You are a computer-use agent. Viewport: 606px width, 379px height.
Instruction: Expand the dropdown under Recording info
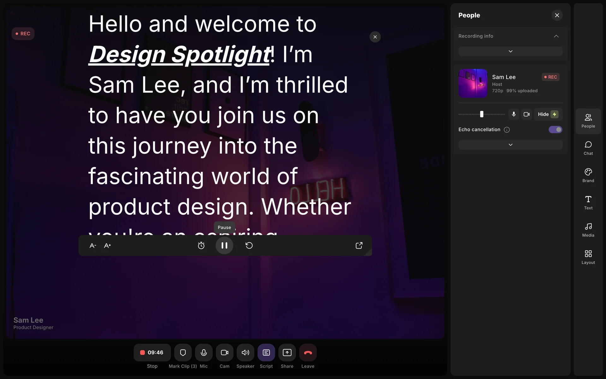pyautogui.click(x=510, y=51)
